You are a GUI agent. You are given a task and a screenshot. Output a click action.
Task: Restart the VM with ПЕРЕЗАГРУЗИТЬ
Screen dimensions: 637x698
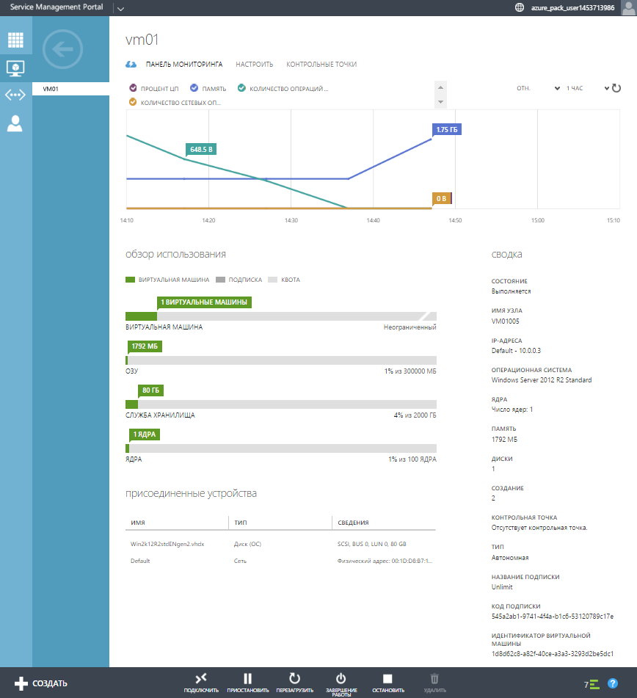tap(294, 679)
